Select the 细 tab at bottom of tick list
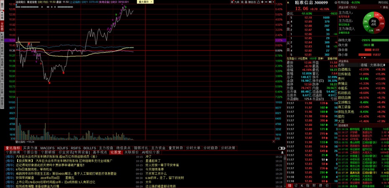Screen dimensions: 389x188 [289, 185]
